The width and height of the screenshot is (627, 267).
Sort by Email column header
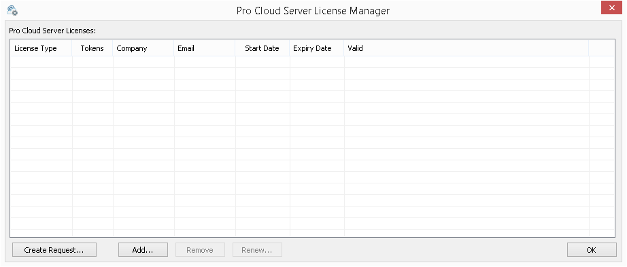click(205, 48)
